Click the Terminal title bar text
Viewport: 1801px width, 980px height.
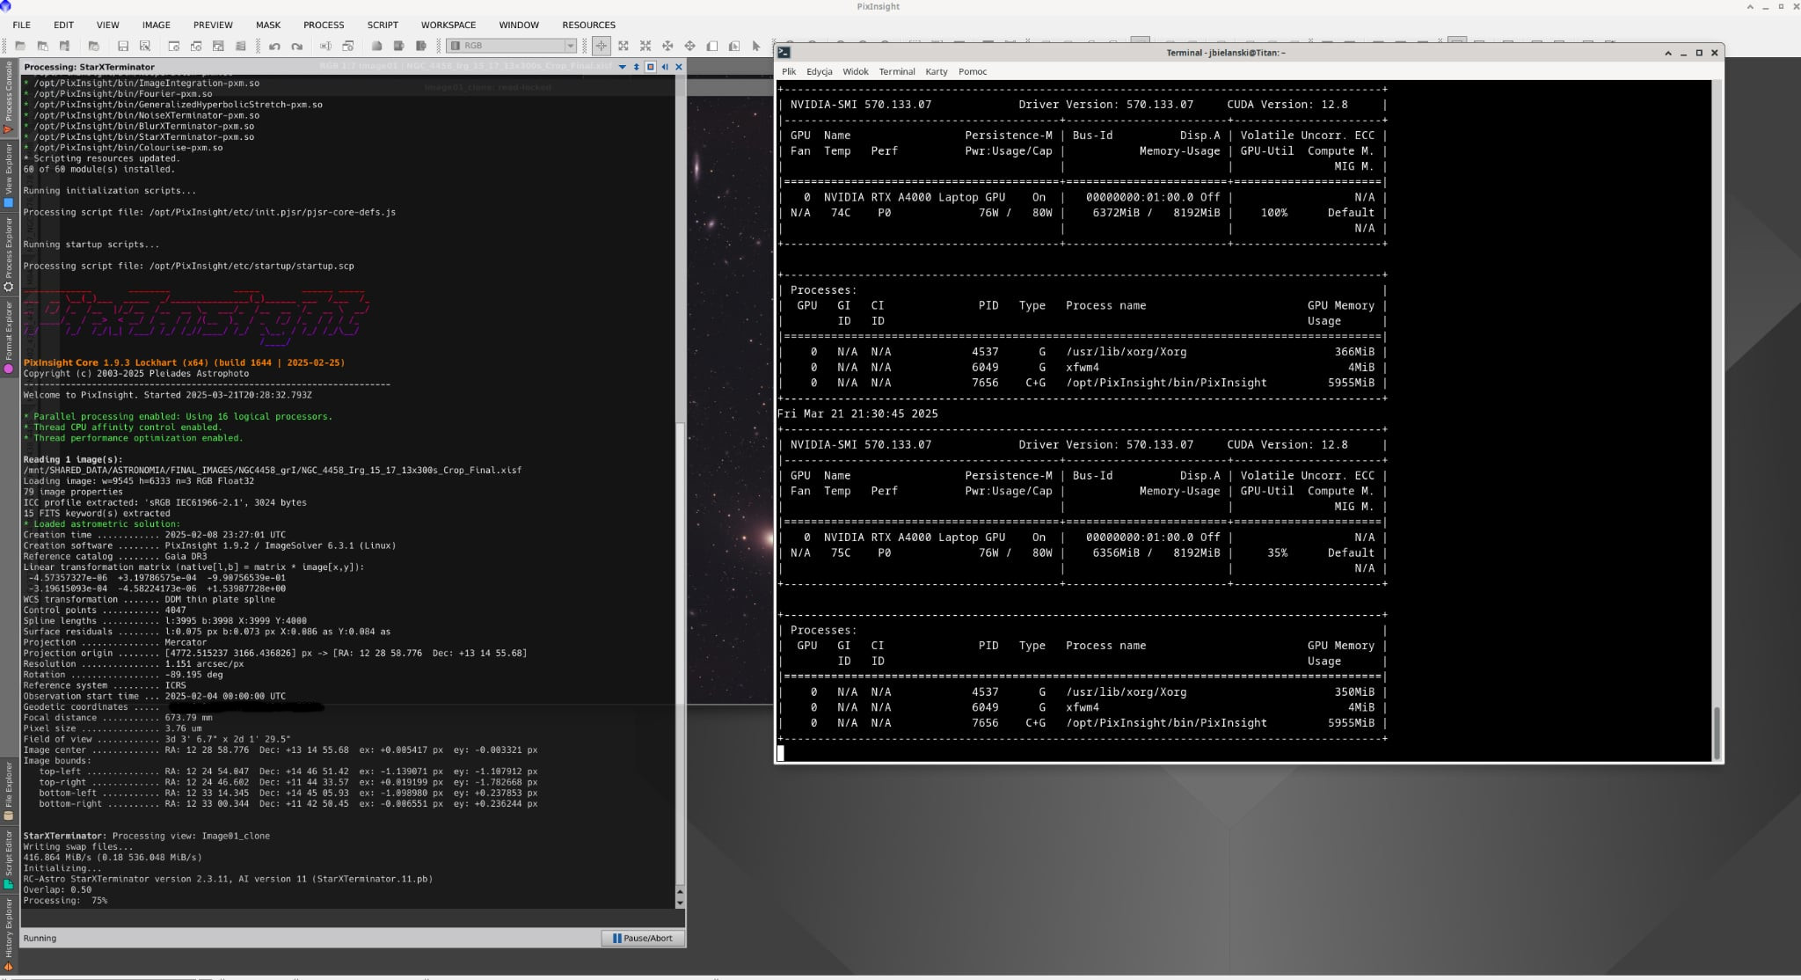pos(1226,53)
